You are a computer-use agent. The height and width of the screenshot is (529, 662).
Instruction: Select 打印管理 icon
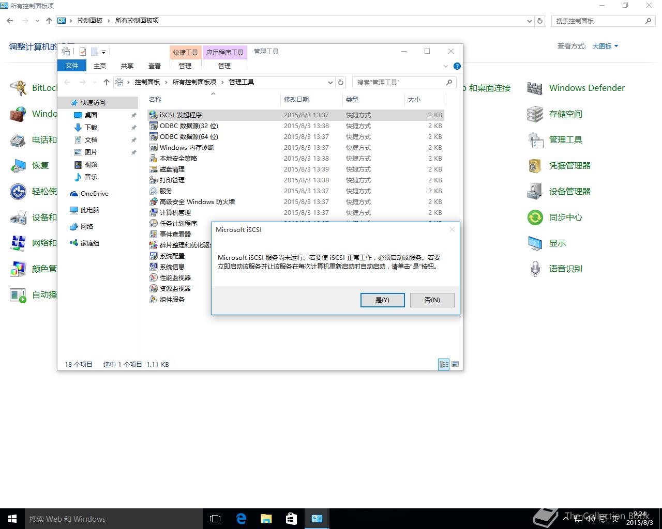click(x=153, y=180)
